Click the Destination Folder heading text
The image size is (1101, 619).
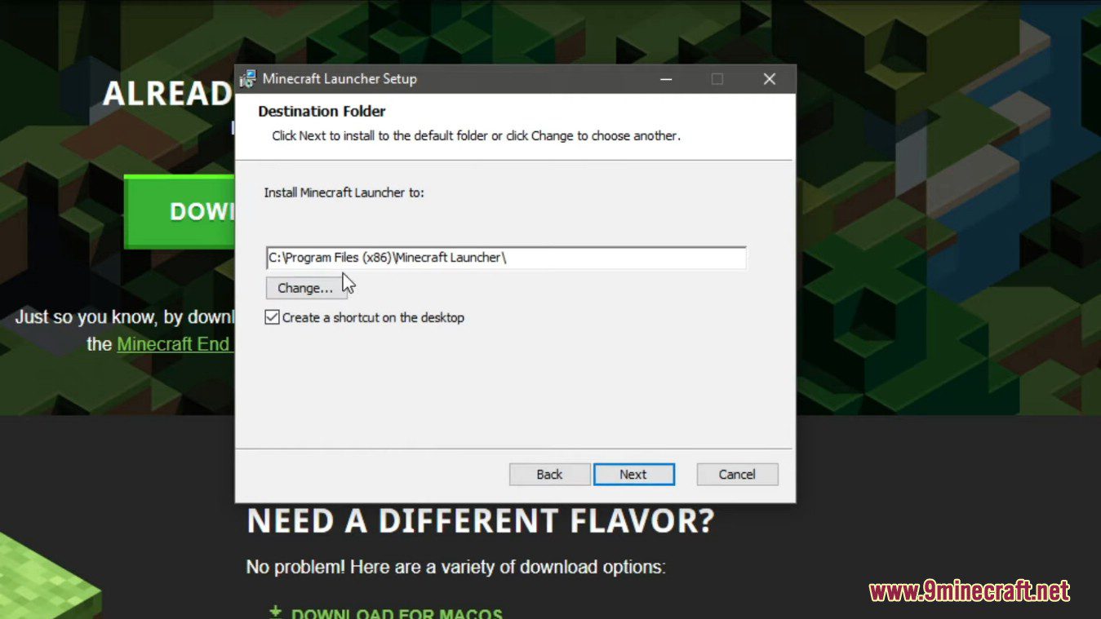(x=322, y=111)
